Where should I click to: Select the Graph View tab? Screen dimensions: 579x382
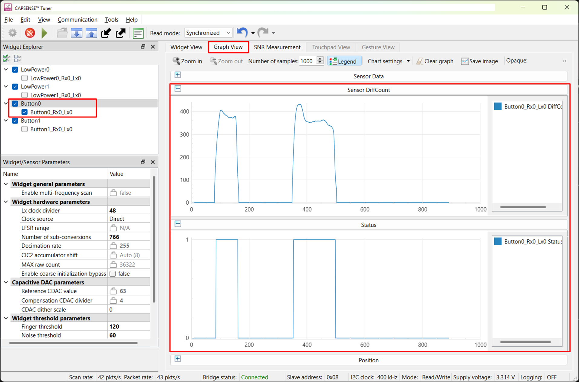[x=228, y=47]
